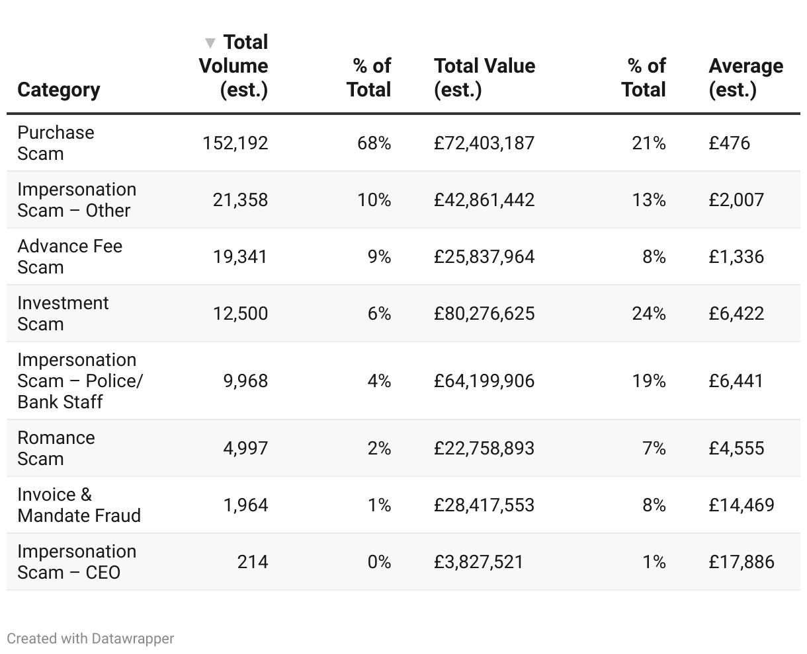Sort by Total Value (est.) column header
807x654 pixels.
pyautogui.click(x=484, y=77)
